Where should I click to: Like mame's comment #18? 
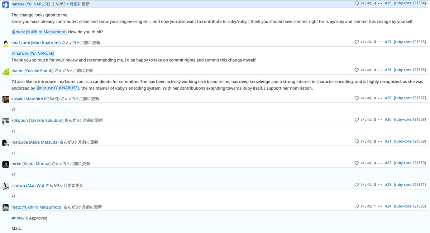coord(357,70)
